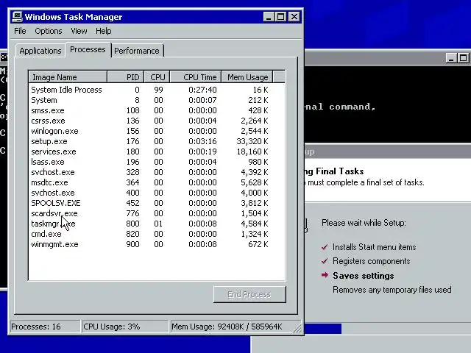Click setup.exe memory value 33,320 K
Image resolution: width=471 pixels, height=353 pixels.
(252, 141)
